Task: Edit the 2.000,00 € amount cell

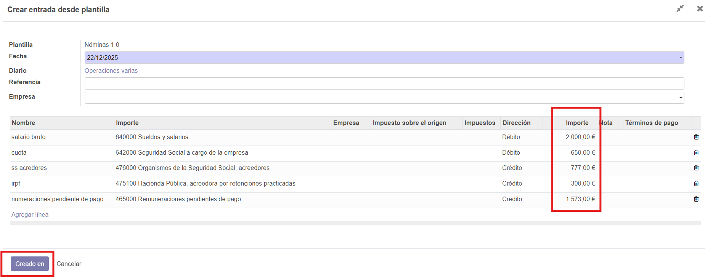Action: click(580, 137)
